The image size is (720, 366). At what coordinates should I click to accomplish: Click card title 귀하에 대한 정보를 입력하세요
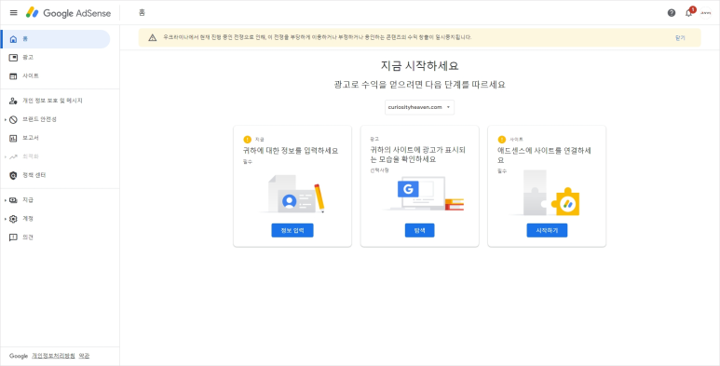click(291, 151)
